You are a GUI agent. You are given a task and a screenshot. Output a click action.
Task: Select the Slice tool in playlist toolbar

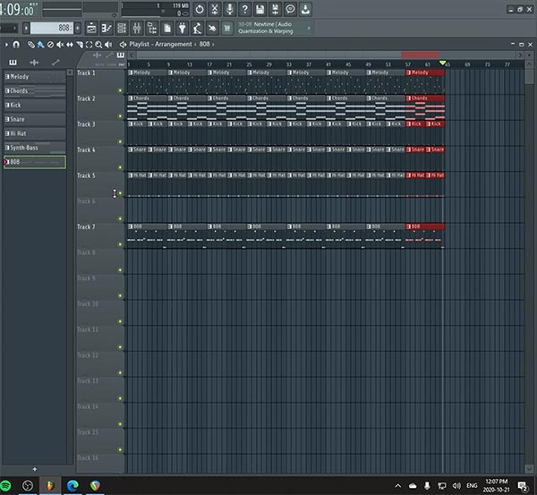(x=78, y=44)
